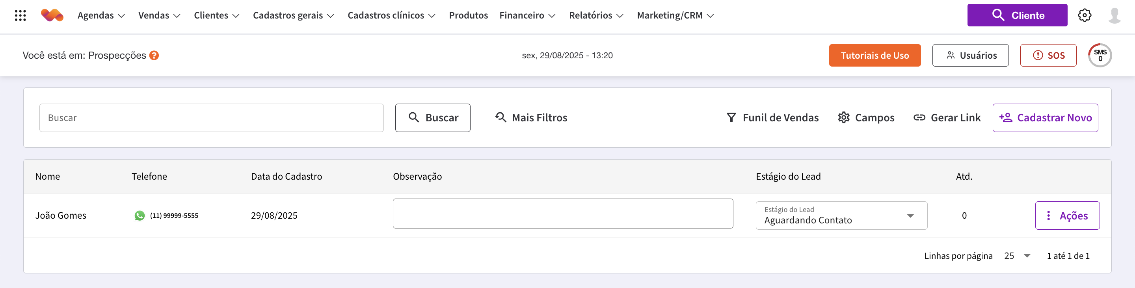Expand the Ações menu for João Gomes
This screenshot has height=288, width=1135.
click(1067, 216)
